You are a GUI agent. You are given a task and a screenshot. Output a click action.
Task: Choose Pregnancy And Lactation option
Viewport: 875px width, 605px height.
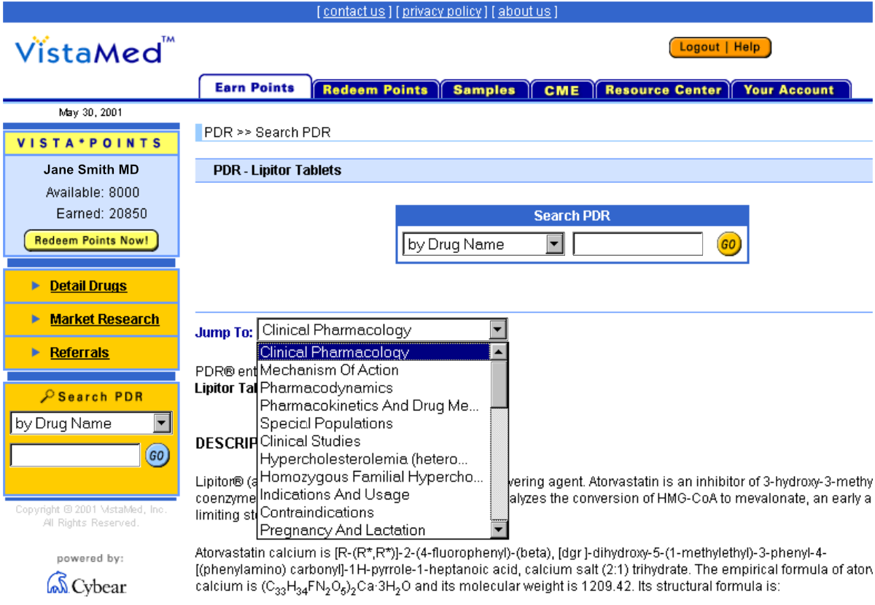pos(374,530)
